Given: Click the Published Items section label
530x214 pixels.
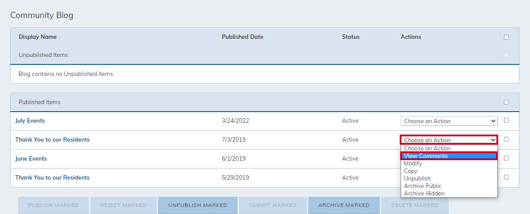Looking at the screenshot, I should [x=40, y=102].
